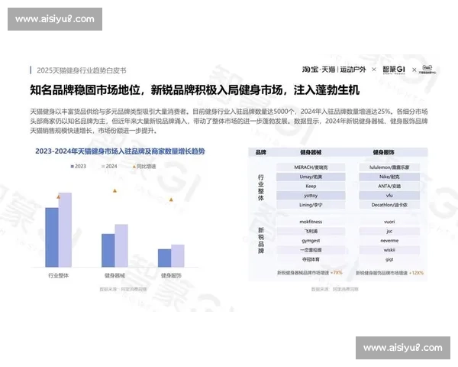458x367 pixels.
Task: Click the Nike/耐克 table cell
Action: click(x=389, y=177)
